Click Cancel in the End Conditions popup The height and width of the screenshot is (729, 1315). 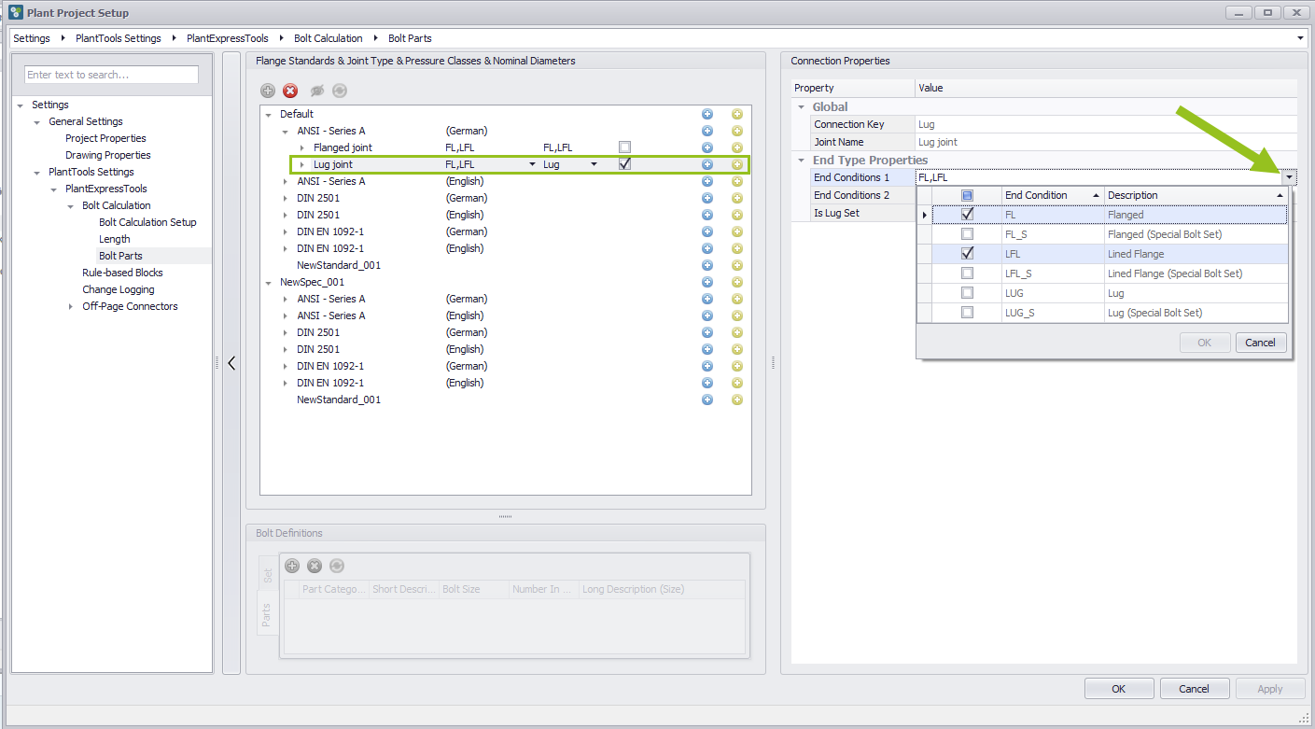1261,343
